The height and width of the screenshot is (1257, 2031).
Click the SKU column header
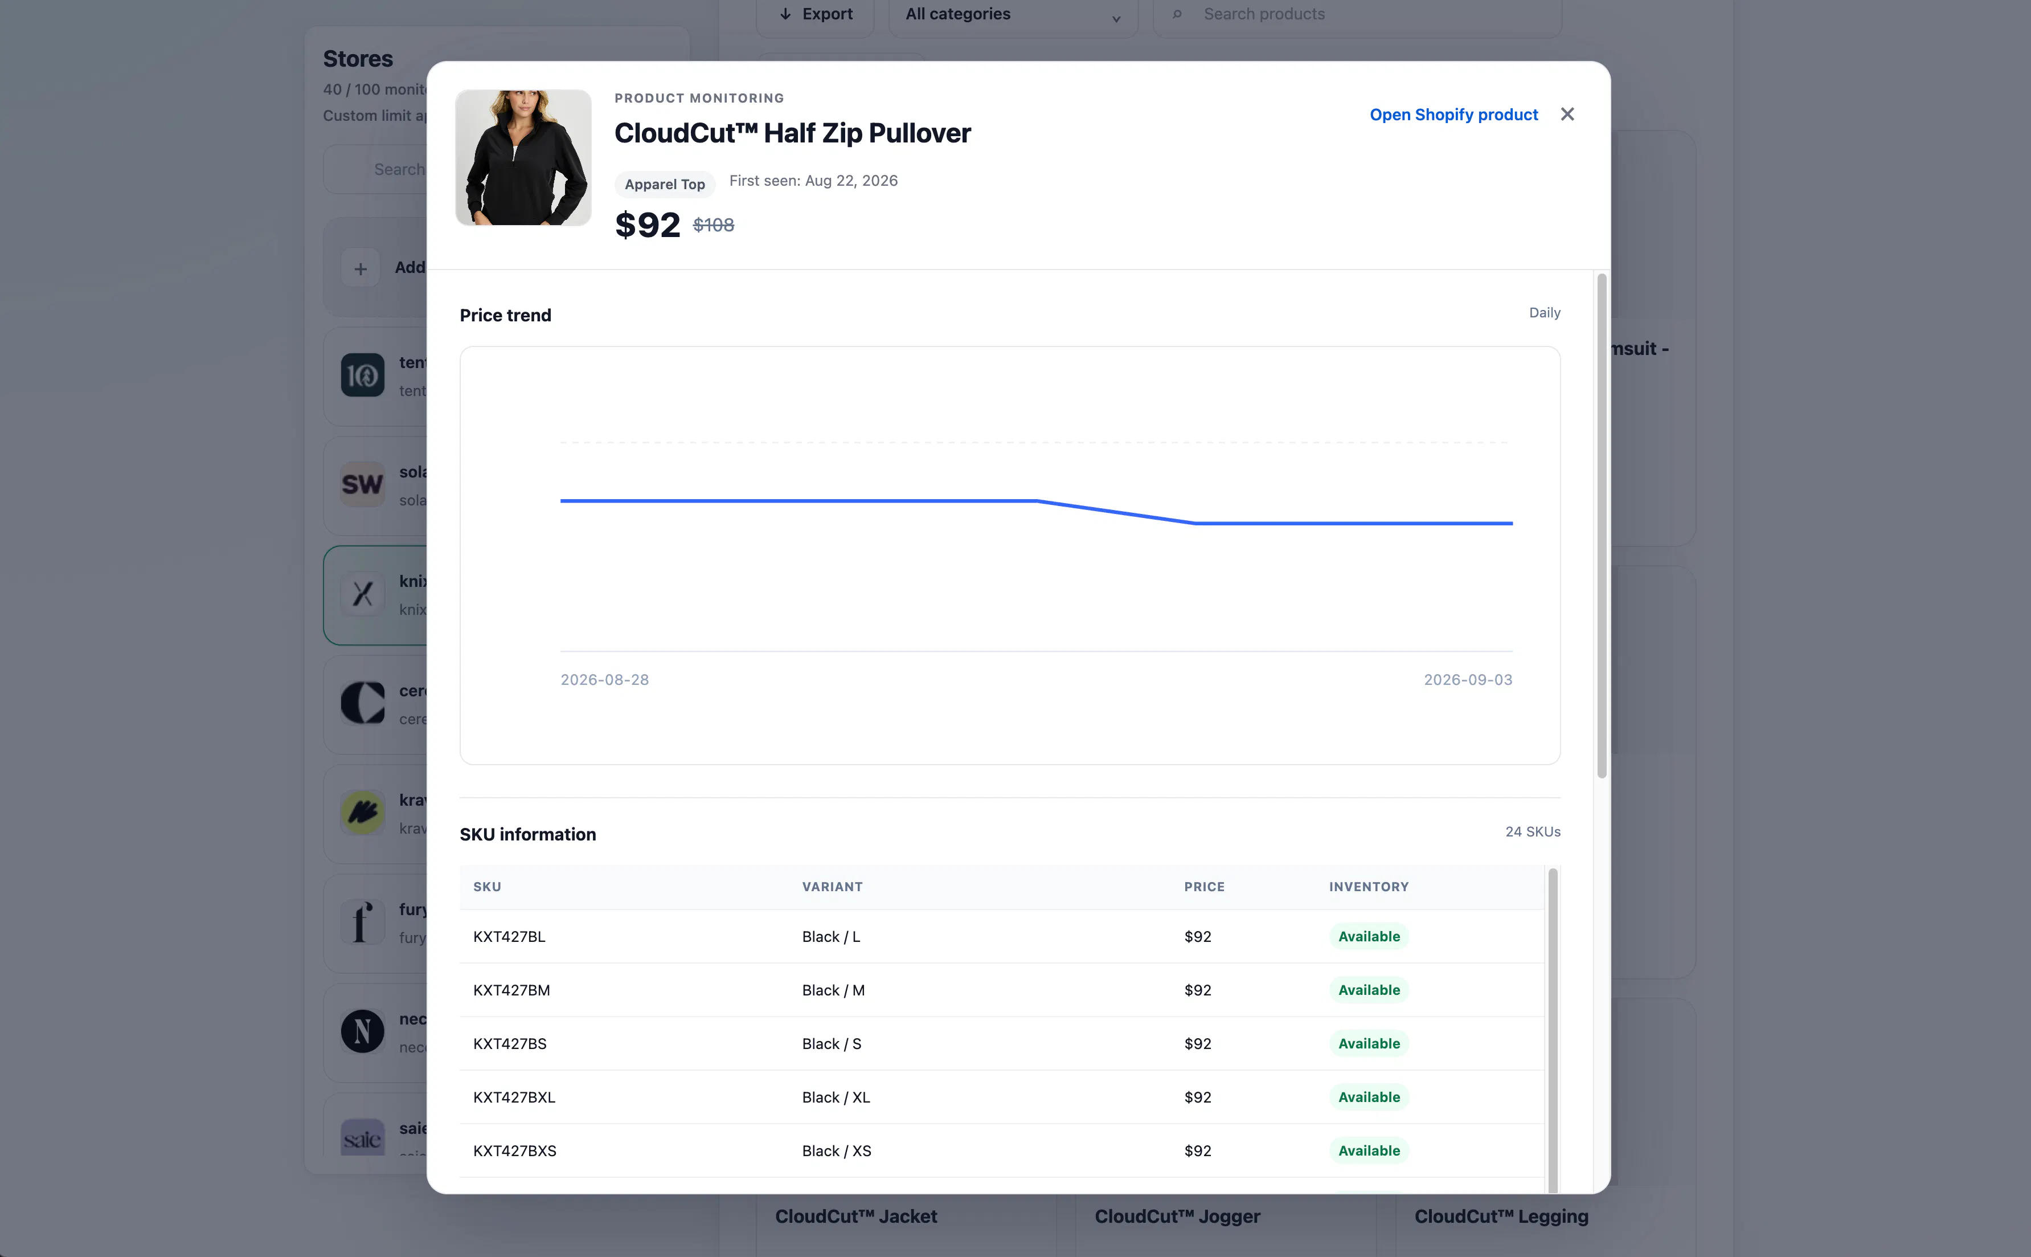pos(487,886)
